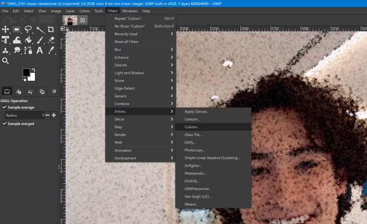Select the Smudge tool
Image resolution: width=367 pixels, height=224 pixels.
(17, 50)
